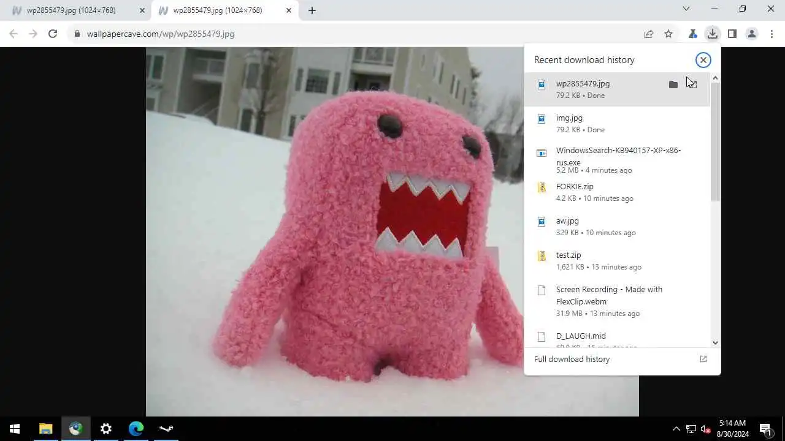Open Screen Recording FlexClip.webm download
Viewport: 785px width, 441px height.
pos(617,301)
